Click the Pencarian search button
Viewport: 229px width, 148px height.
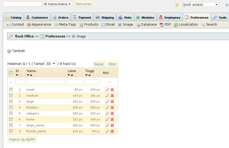(84, 4)
